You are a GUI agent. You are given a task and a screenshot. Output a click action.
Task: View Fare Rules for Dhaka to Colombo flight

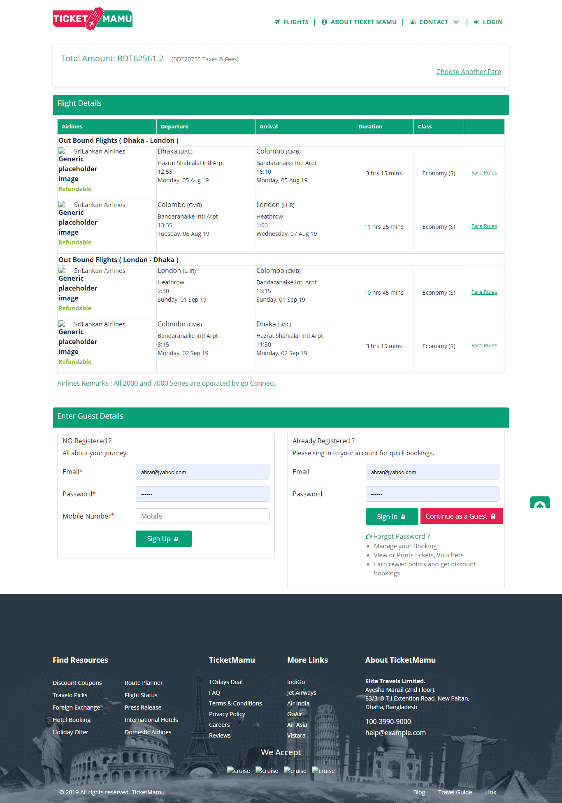click(x=484, y=173)
